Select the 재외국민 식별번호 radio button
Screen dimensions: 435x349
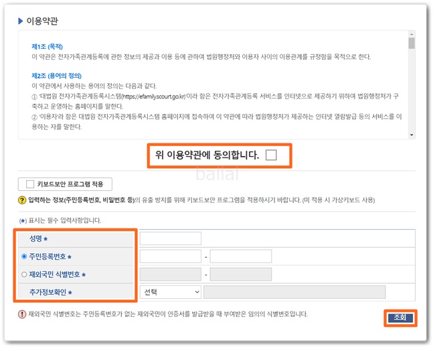[x=24, y=275]
